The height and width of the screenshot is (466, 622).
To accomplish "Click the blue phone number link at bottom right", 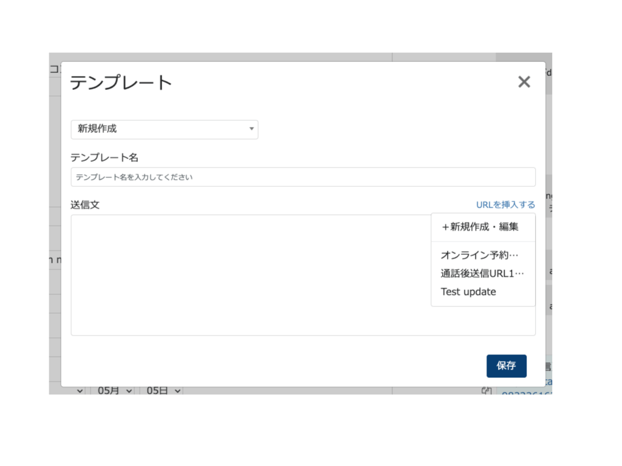I will pos(525,392).
